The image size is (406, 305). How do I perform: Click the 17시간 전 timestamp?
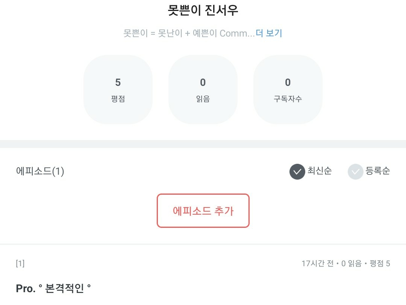(x=317, y=264)
